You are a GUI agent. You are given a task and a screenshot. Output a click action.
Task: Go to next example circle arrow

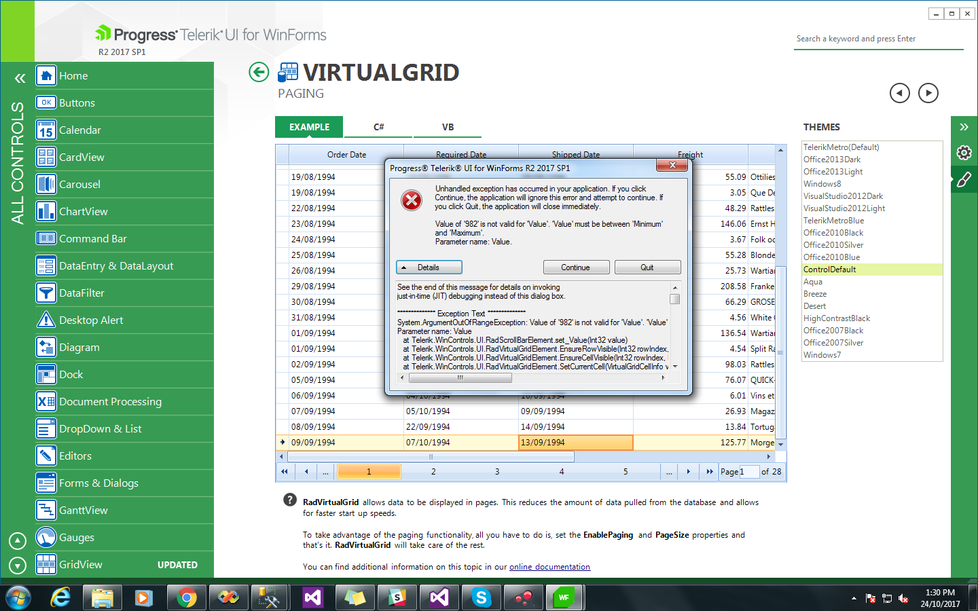tap(928, 93)
